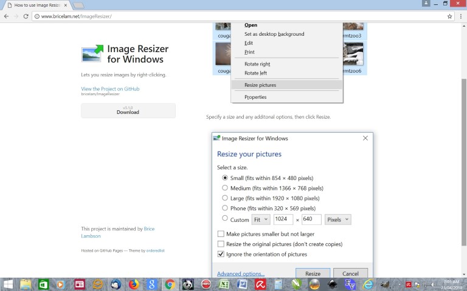Close the Image Resizer dialog with X
Screen dimensions: 467x291
(x=365, y=138)
